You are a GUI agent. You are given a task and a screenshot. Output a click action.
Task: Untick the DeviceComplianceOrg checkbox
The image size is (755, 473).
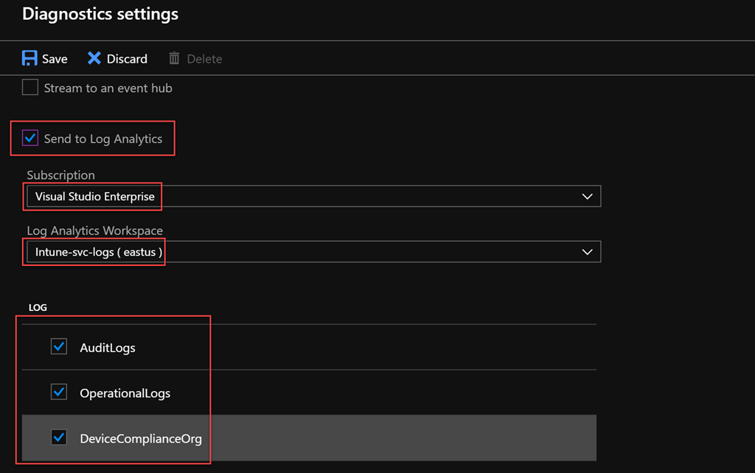(59, 438)
